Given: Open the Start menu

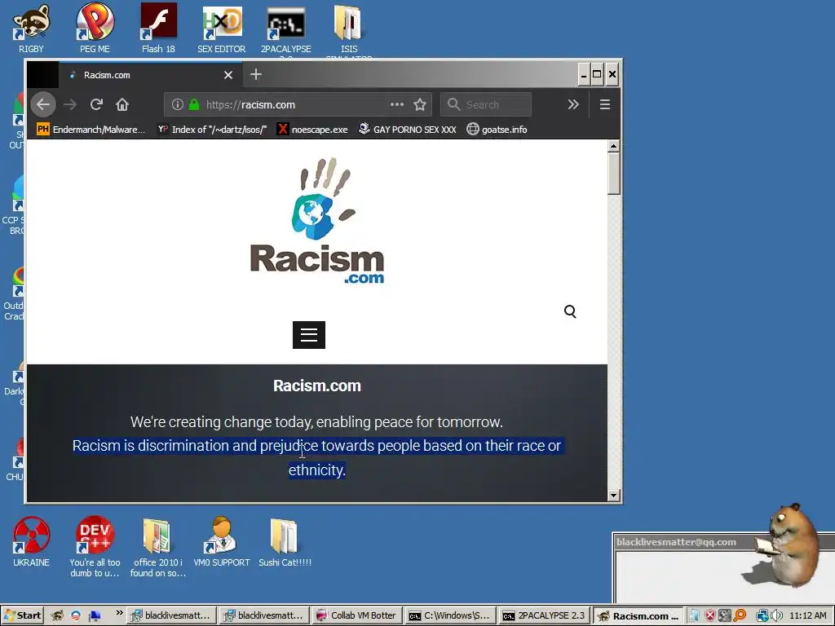Looking at the screenshot, I should pos(22,615).
